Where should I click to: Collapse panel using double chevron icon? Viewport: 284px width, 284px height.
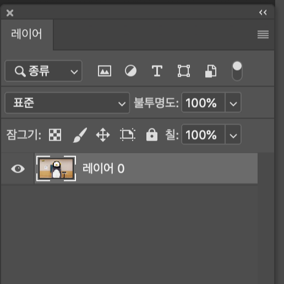click(x=263, y=13)
